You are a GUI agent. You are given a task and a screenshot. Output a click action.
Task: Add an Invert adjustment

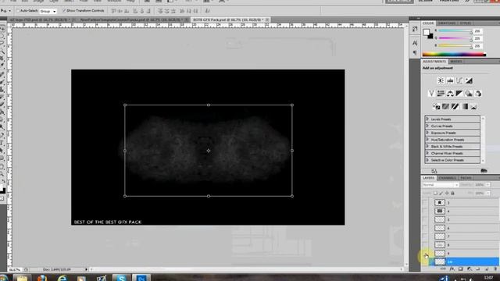click(x=436, y=106)
